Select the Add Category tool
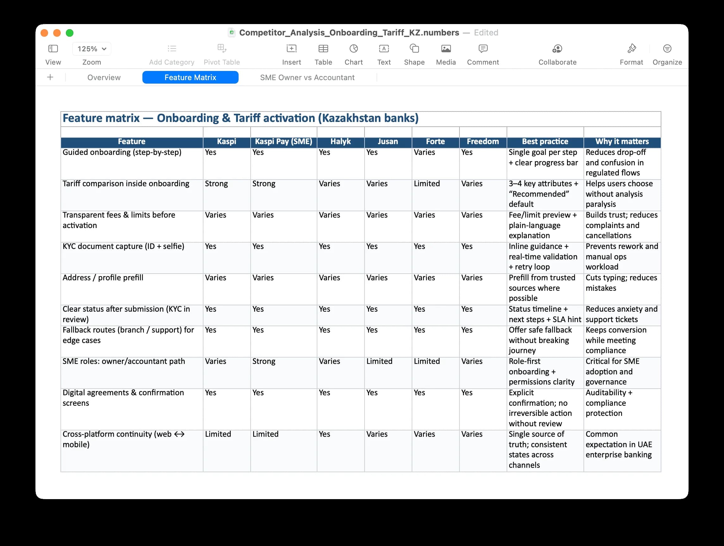The height and width of the screenshot is (546, 724). pos(172,48)
